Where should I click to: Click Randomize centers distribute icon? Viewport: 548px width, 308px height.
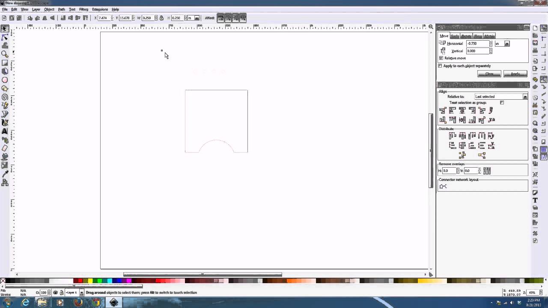(x=462, y=155)
